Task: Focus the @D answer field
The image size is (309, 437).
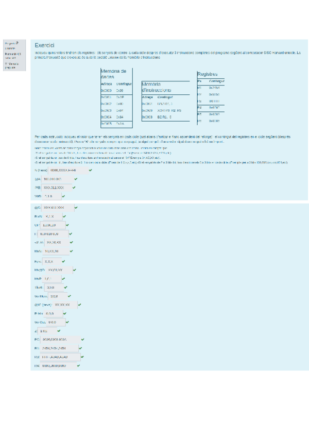Action: pos(58,208)
